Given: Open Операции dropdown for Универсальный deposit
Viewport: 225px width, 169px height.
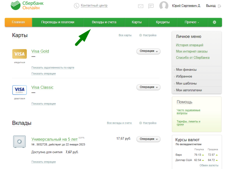Looking at the screenshot, I should (148, 139).
